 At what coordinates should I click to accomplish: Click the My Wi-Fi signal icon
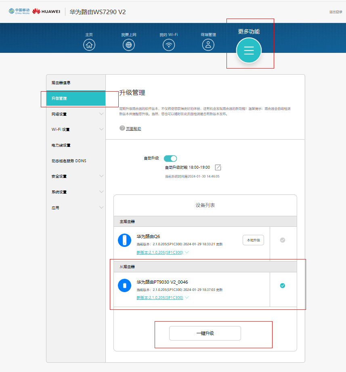point(169,45)
